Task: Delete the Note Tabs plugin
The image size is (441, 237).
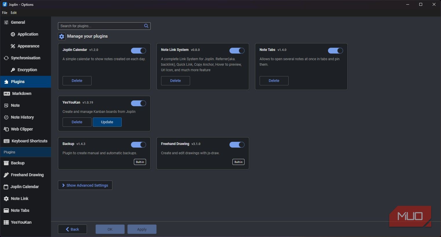Action: pos(274,81)
